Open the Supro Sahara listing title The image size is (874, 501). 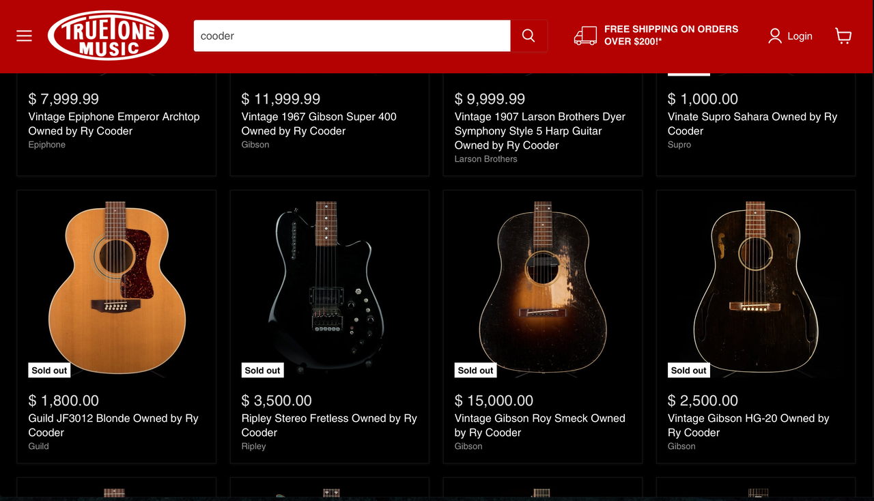click(x=752, y=124)
